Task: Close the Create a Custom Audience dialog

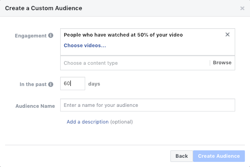Action: coord(242,8)
